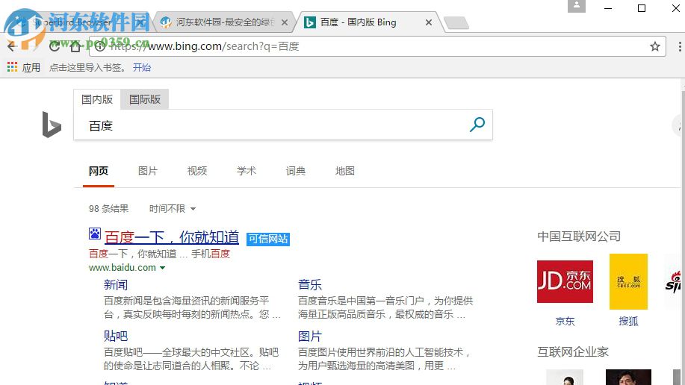This screenshot has width=685, height=385.
Task: Click the www.baidu.com green URL text
Action: pos(123,268)
